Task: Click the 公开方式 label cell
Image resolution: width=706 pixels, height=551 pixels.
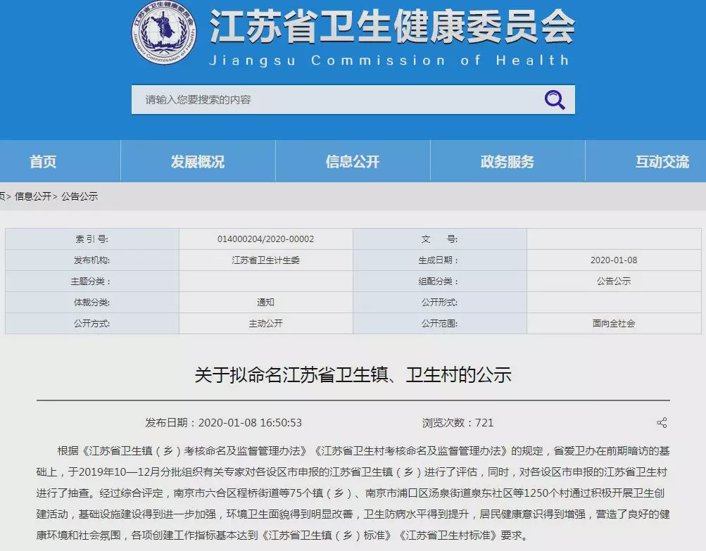Action: pos(92,324)
